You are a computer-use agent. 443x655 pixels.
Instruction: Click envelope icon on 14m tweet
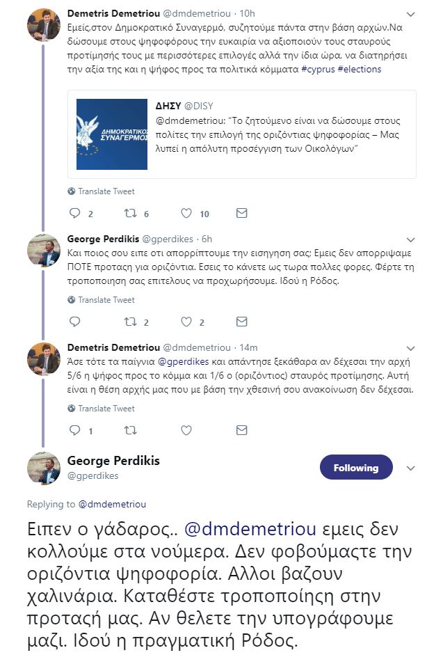(x=241, y=431)
